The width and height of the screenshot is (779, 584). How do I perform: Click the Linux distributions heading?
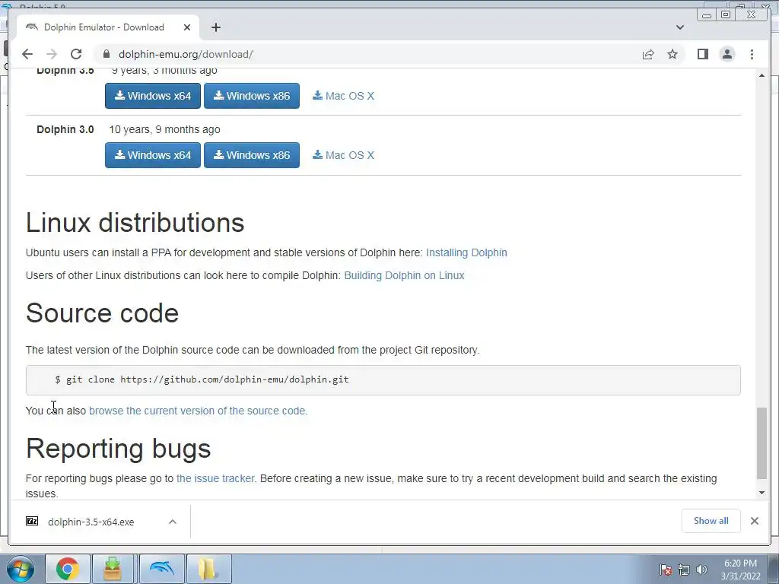click(135, 222)
